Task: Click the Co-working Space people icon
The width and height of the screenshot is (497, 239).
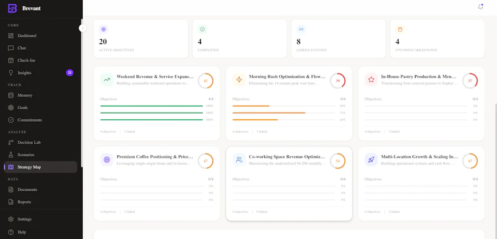Action: (x=239, y=160)
